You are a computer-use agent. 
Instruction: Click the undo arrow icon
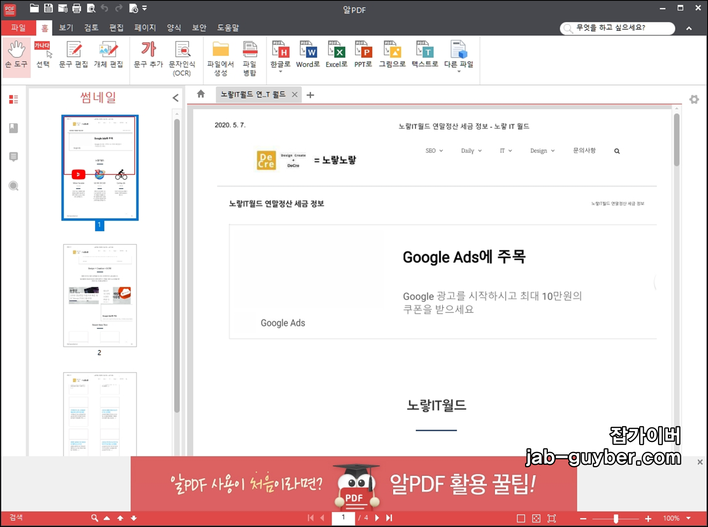coord(105,8)
